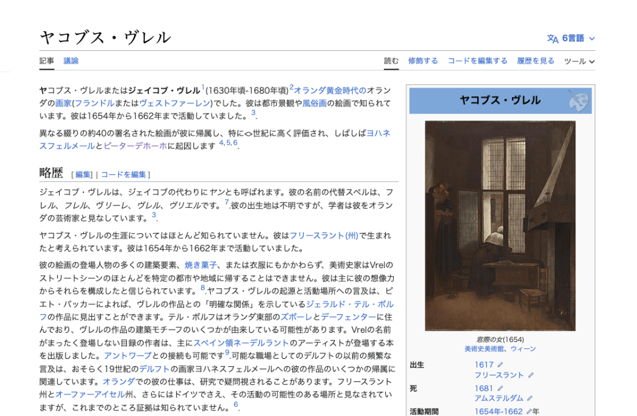
Task: Open the ツール dropdown menu
Action: [x=579, y=61]
